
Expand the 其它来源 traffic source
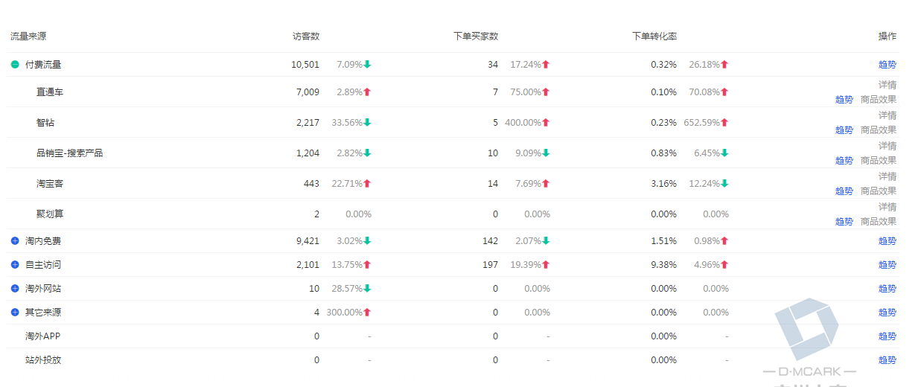coord(15,313)
